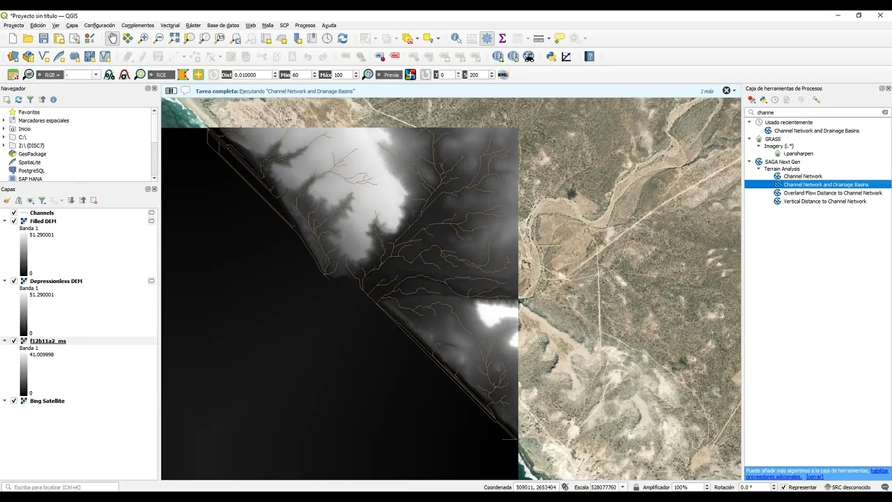Image resolution: width=892 pixels, height=502 pixels.
Task: Click the Coordenada input field
Action: (537, 487)
